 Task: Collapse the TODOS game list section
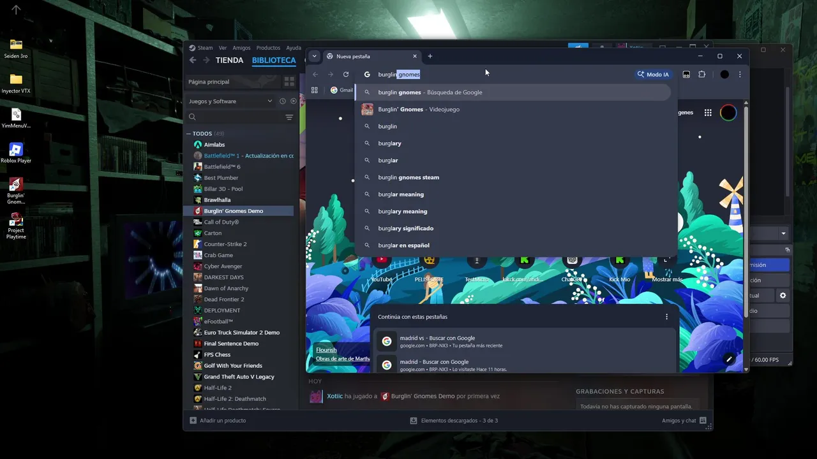tap(189, 134)
